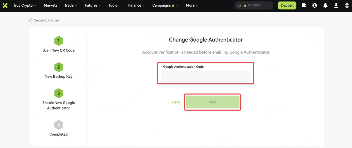
Task: Click the Google Authentication Code label text
Action: [183, 67]
